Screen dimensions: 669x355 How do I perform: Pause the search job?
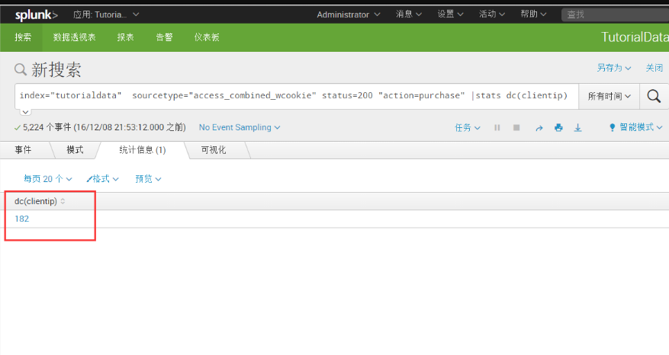497,127
